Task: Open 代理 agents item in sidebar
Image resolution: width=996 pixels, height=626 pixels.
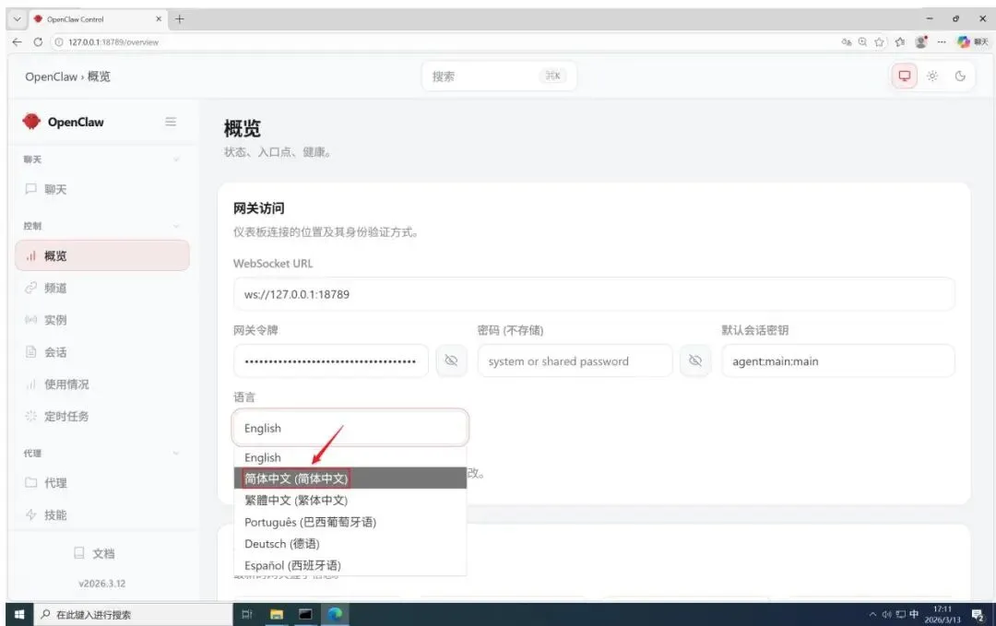Action: coord(101,482)
